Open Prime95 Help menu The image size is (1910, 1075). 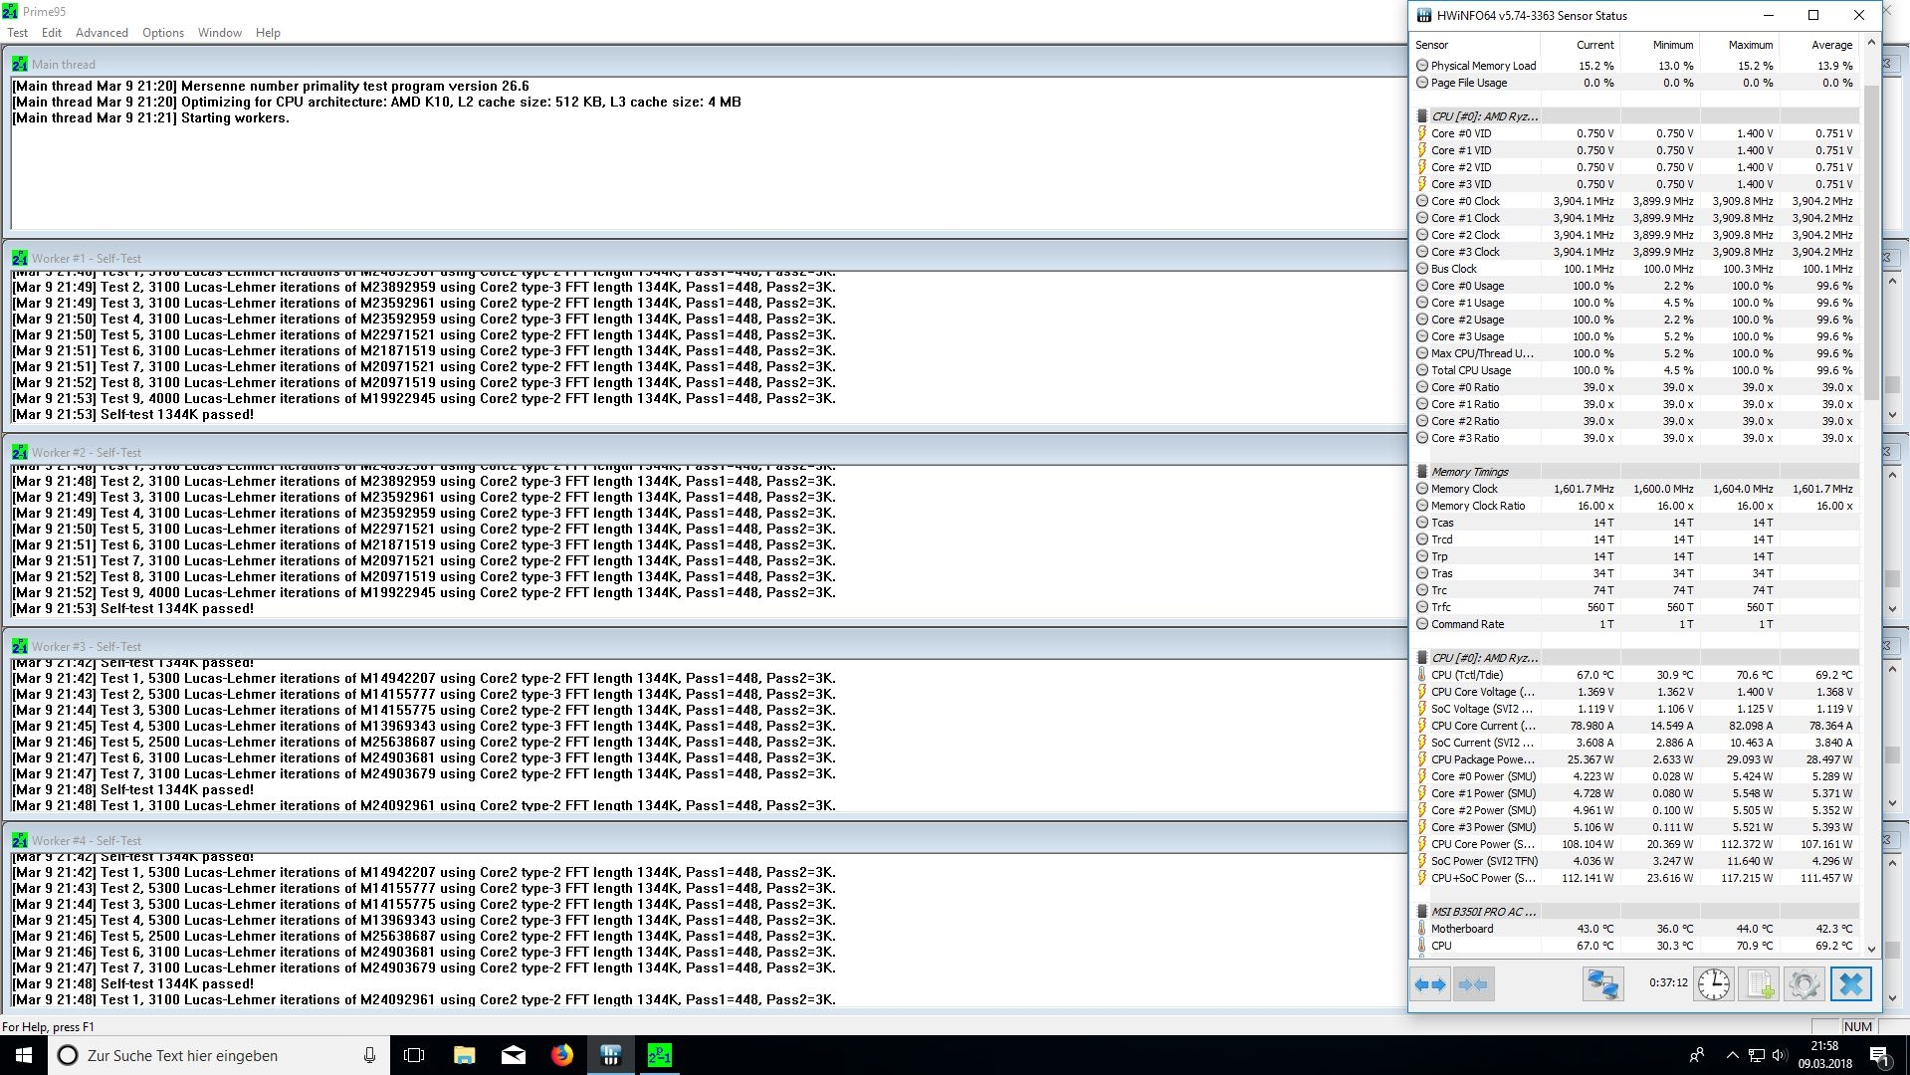(x=268, y=33)
